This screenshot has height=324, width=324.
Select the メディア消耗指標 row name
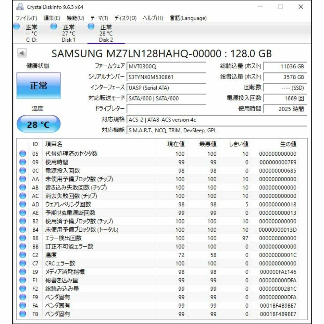tap(65, 272)
